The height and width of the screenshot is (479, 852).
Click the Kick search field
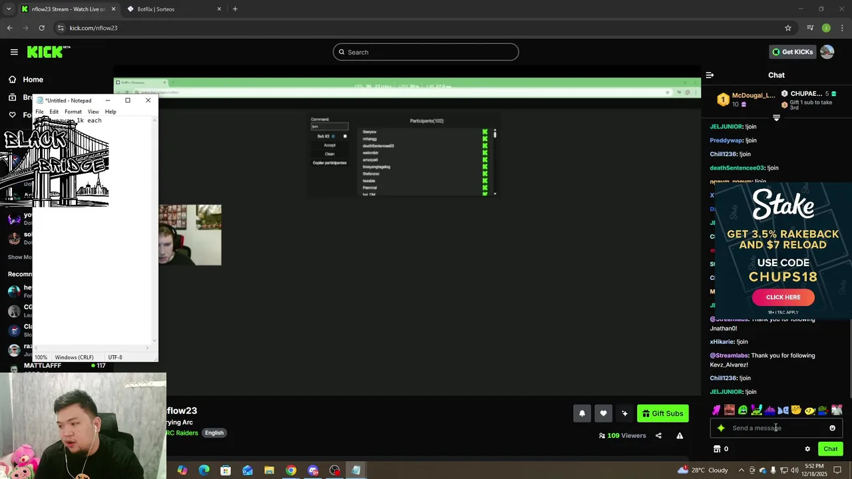click(x=426, y=52)
